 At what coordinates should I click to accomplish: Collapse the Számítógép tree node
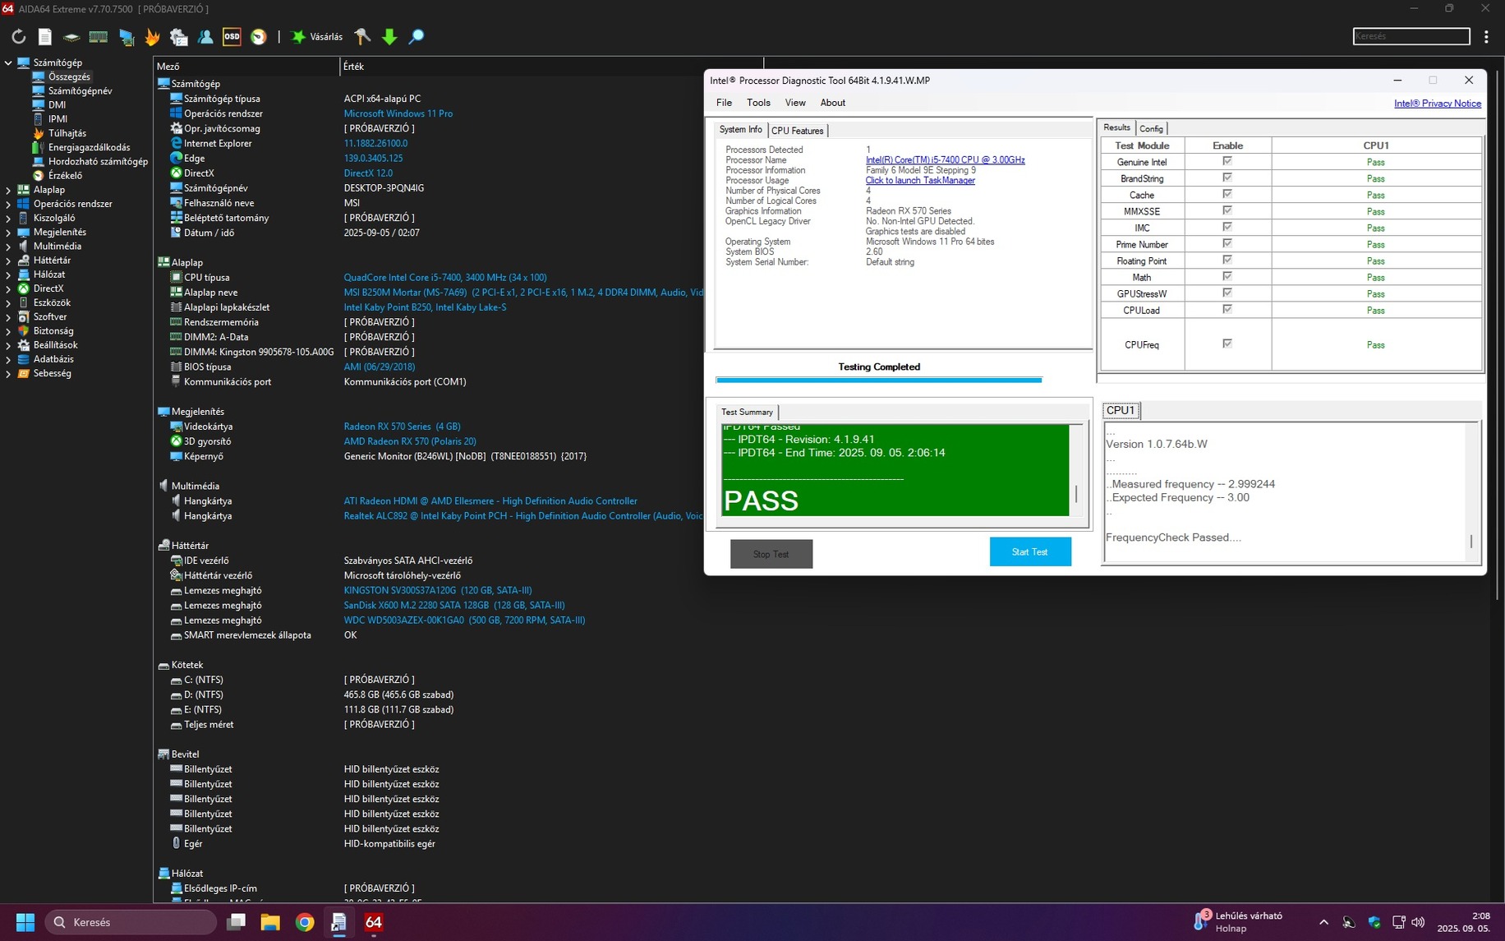[8, 62]
